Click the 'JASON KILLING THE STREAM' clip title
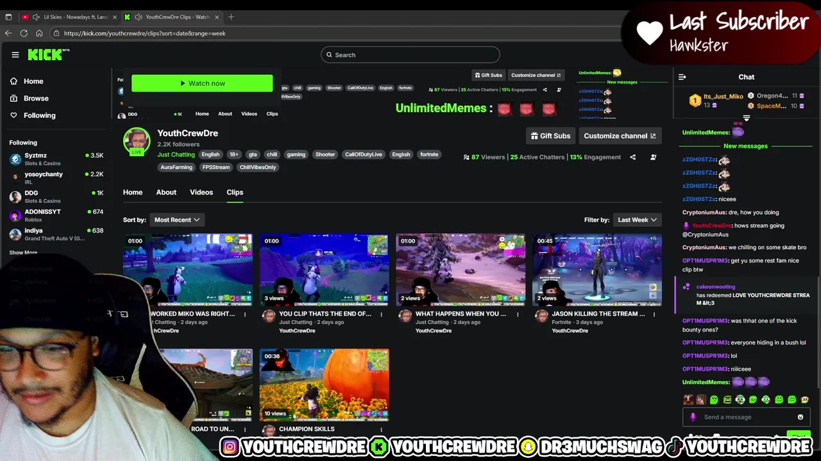Viewport: 821px width, 461px height. [x=598, y=314]
